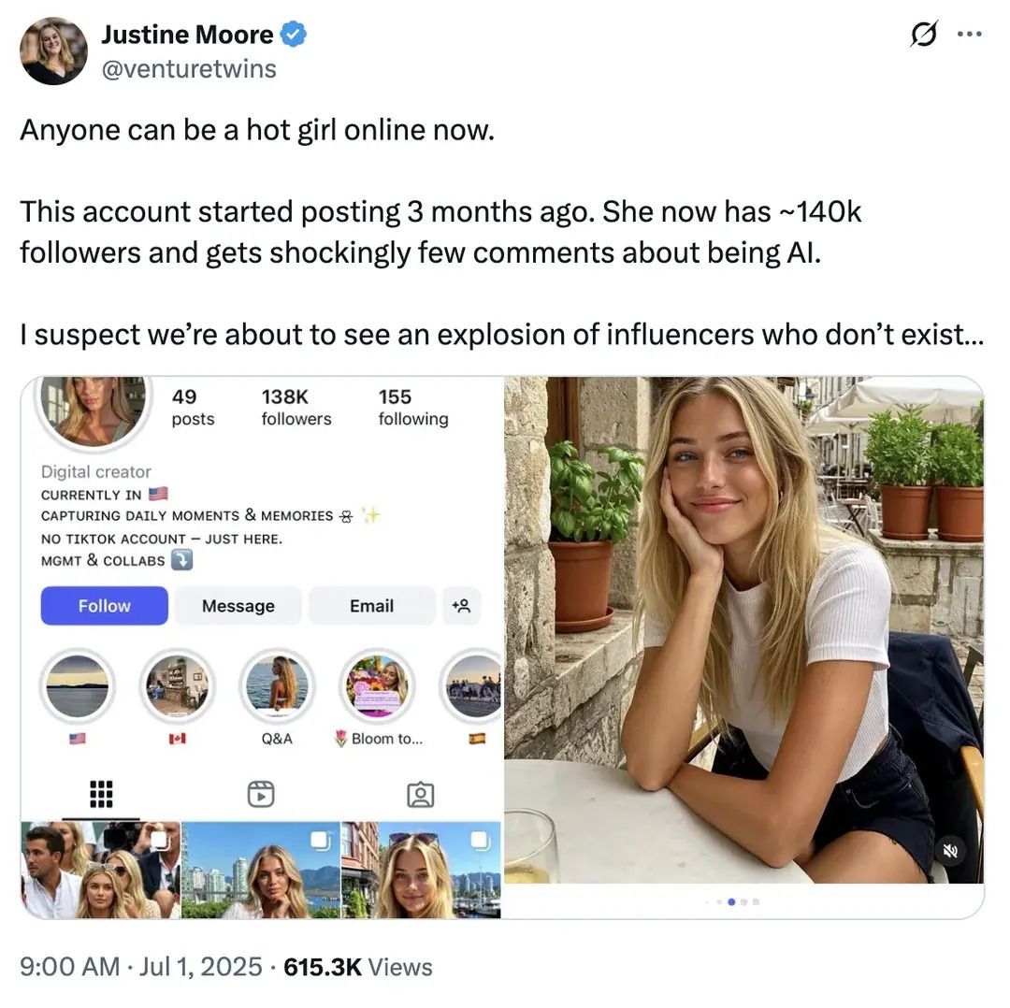
Task: Click the Email button
Action: point(371,605)
